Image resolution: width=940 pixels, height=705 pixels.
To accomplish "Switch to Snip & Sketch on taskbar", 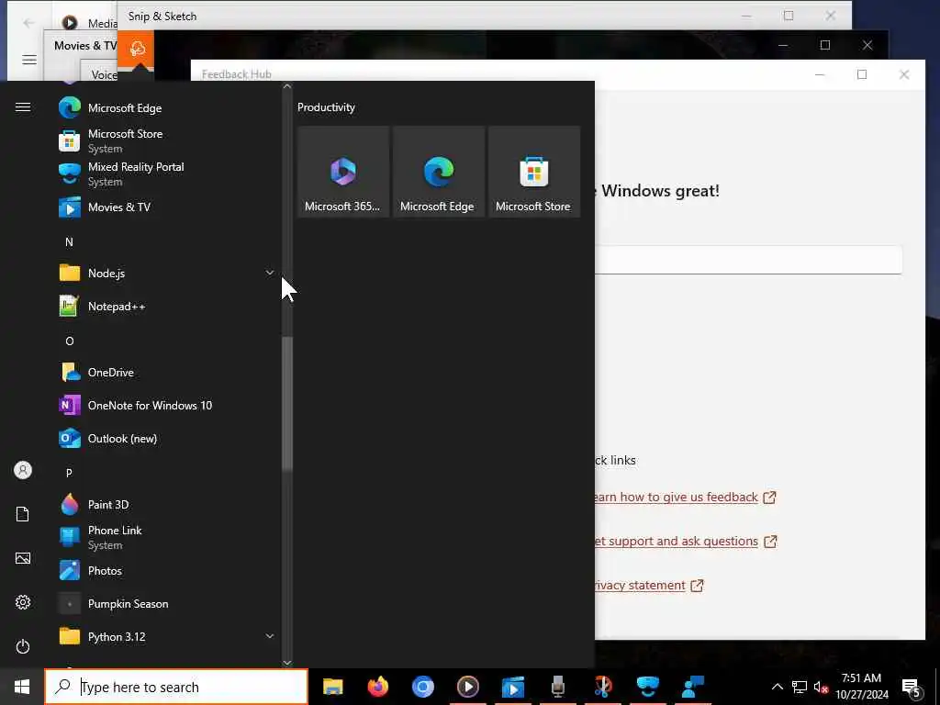I will [602, 687].
